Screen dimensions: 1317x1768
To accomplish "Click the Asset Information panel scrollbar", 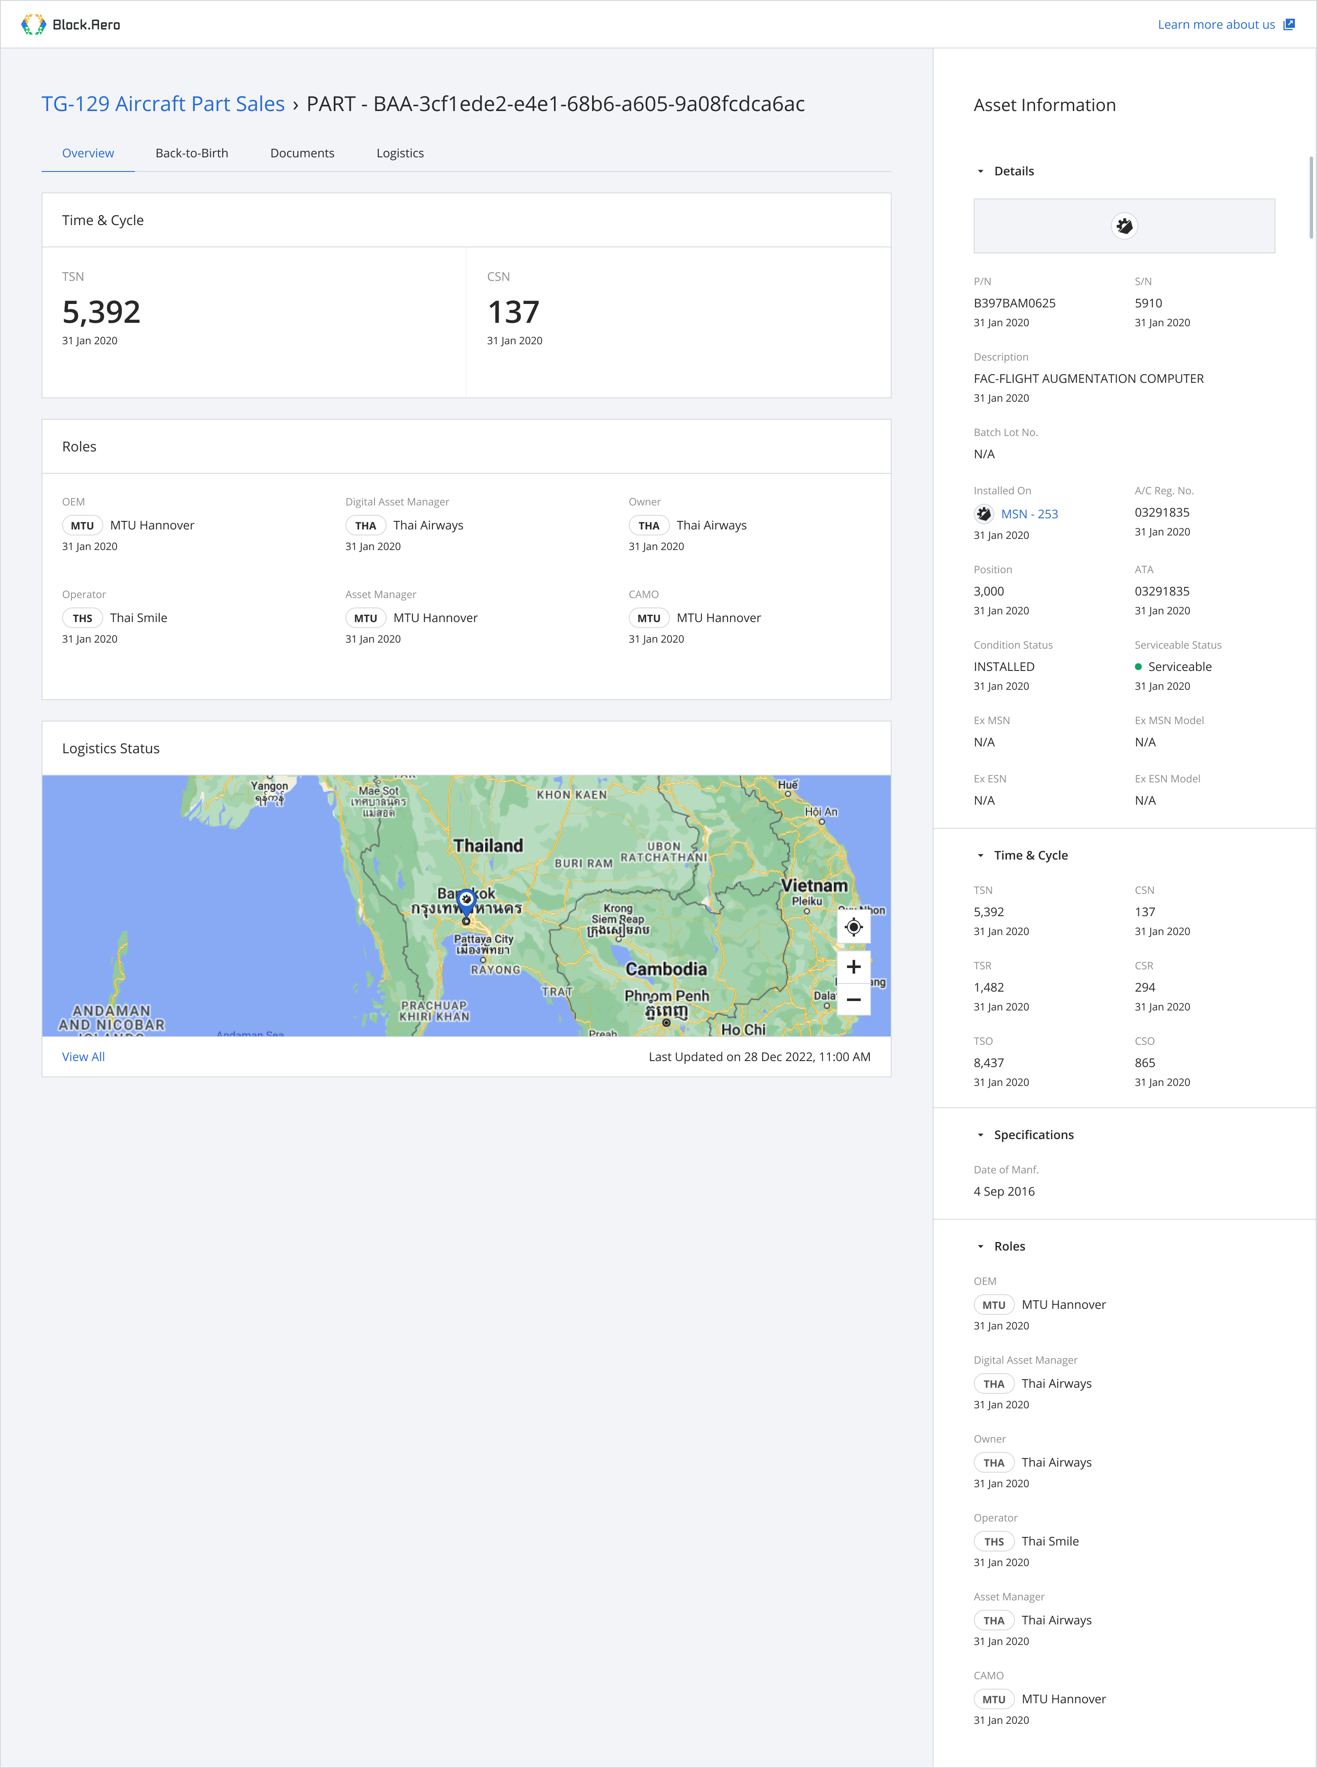I will pyautogui.click(x=1311, y=198).
